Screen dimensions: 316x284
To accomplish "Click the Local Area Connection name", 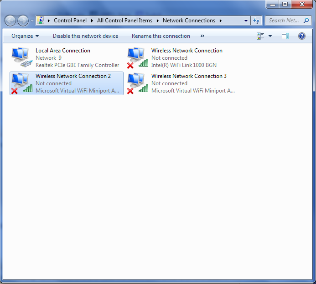I will click(62, 51).
